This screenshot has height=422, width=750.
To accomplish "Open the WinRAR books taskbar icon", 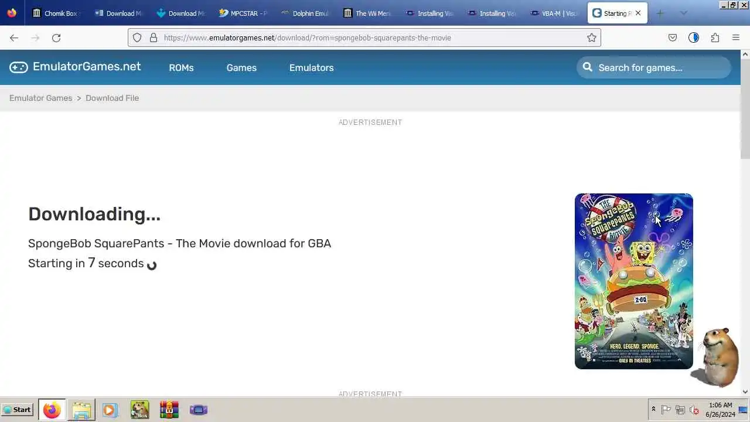I will pyautogui.click(x=169, y=410).
